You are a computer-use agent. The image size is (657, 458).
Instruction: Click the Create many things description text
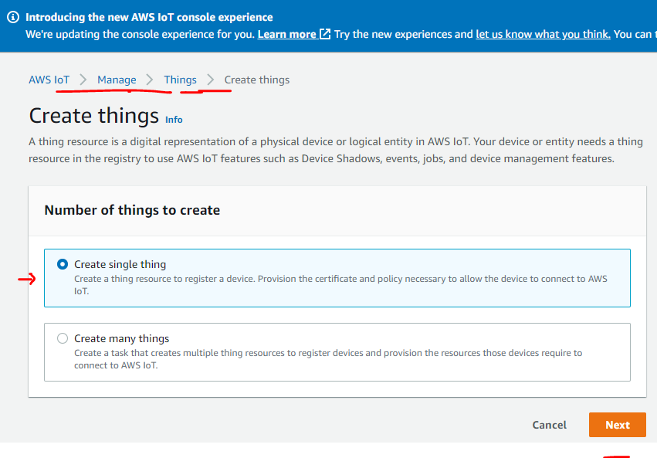[x=328, y=358]
